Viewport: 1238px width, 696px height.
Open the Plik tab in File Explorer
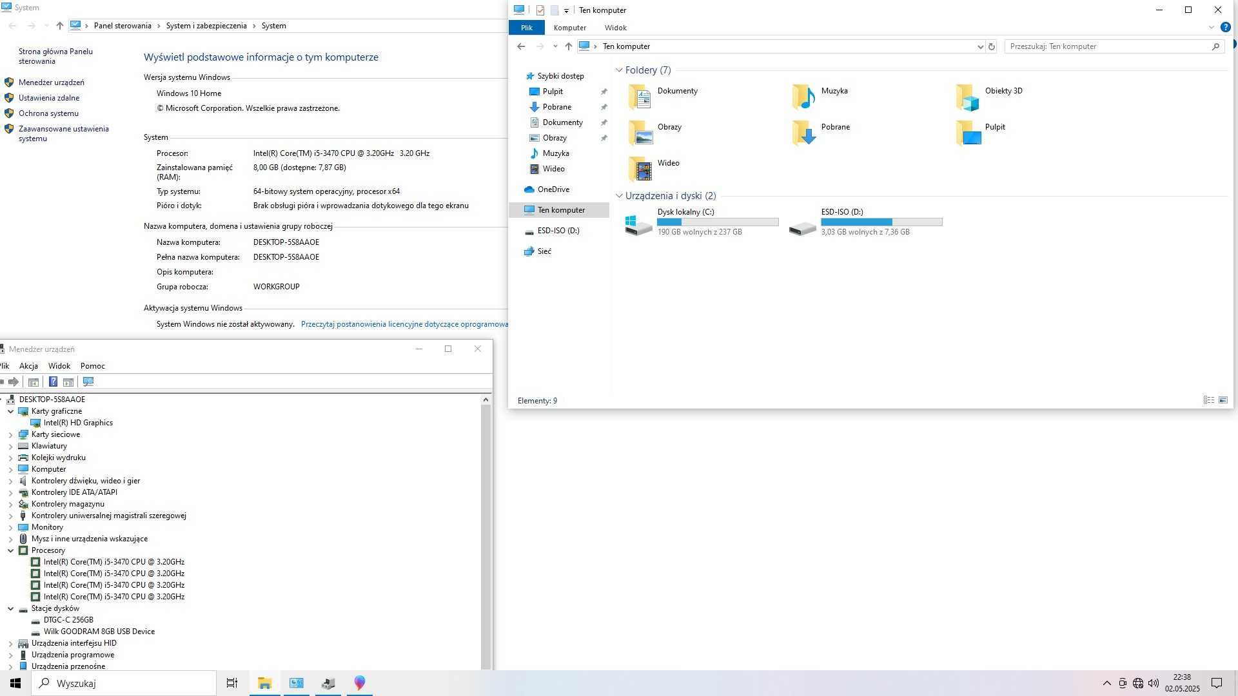pos(527,28)
